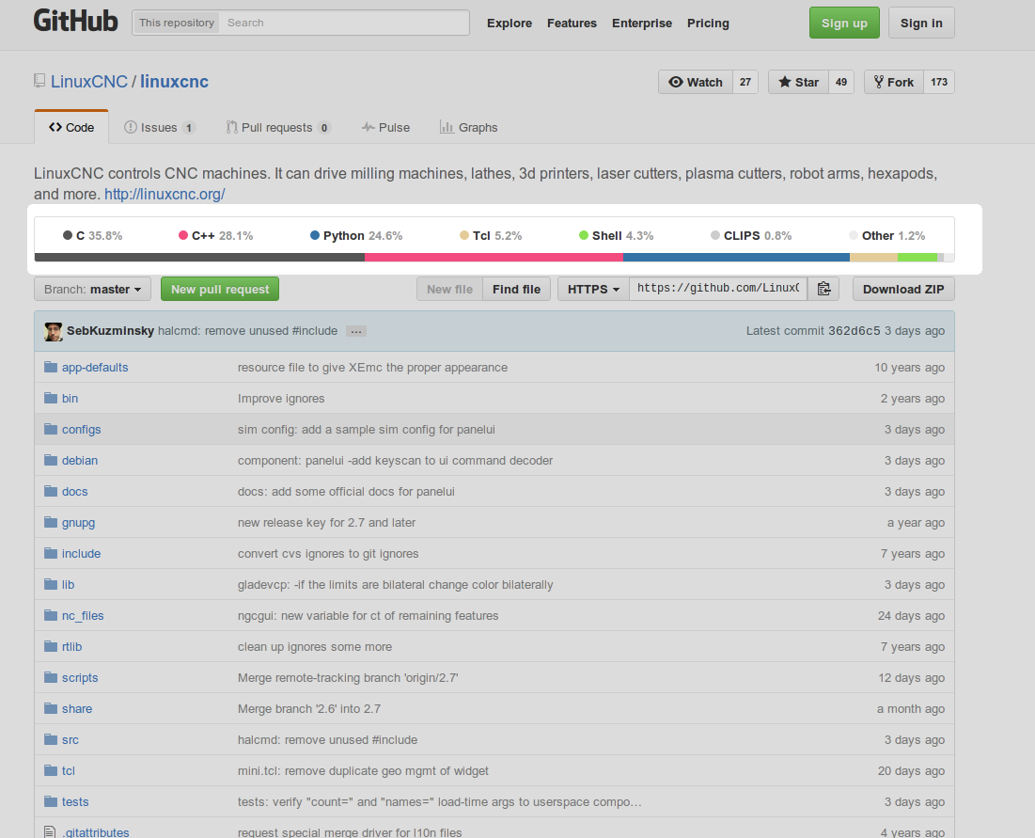
Task: Click the include folder icon
Action: click(51, 553)
